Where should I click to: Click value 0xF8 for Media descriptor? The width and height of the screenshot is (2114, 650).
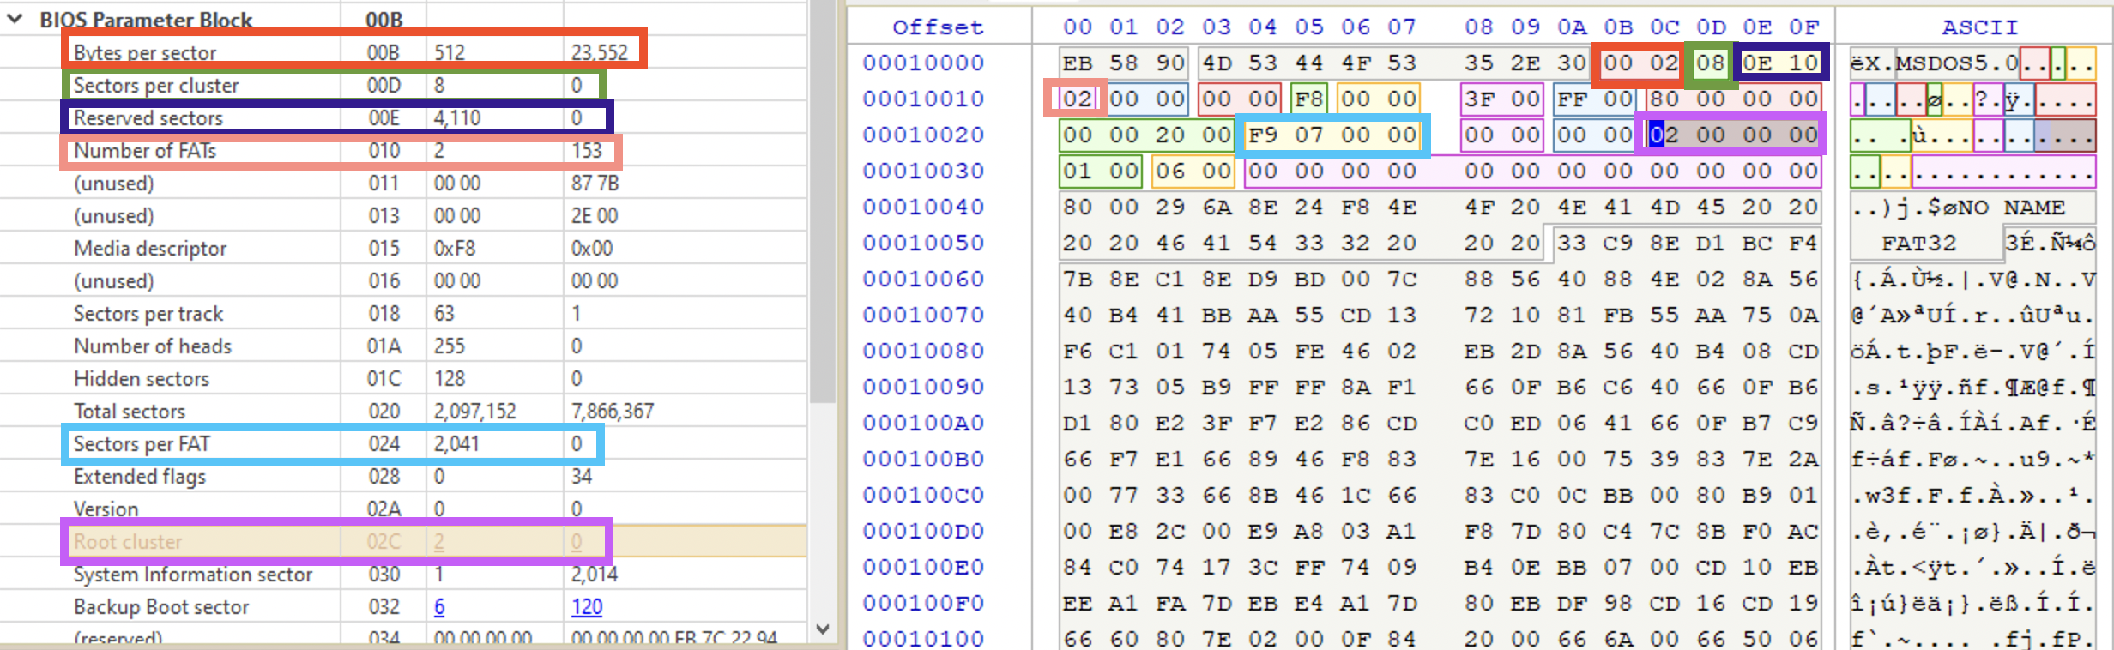(455, 248)
